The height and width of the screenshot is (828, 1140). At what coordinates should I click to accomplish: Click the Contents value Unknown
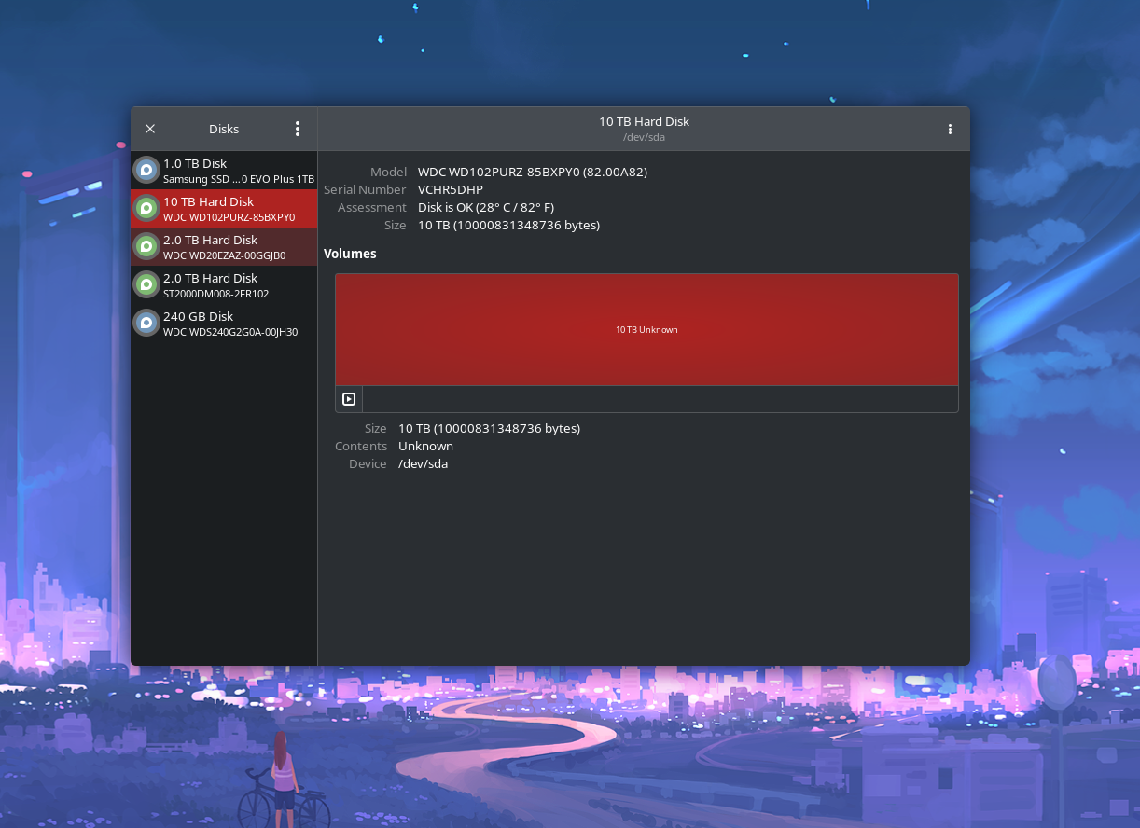click(x=425, y=446)
